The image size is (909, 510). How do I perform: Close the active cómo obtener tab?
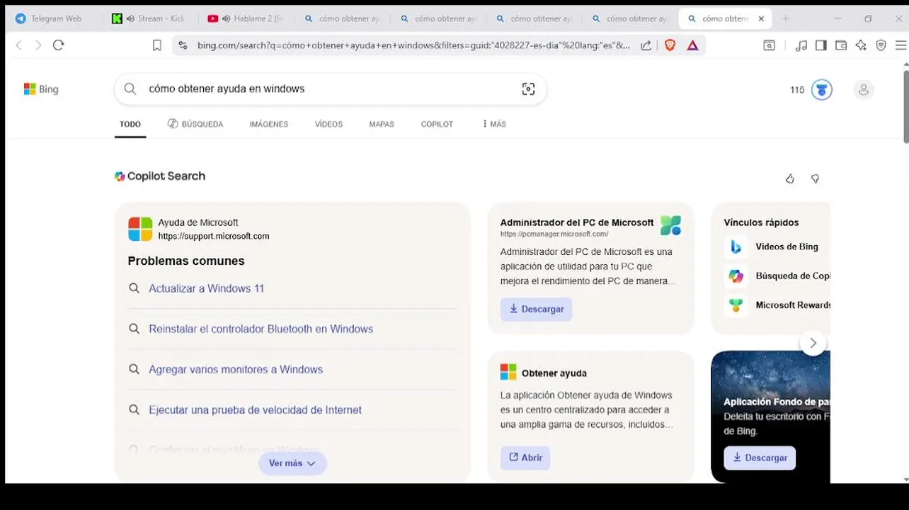click(761, 18)
